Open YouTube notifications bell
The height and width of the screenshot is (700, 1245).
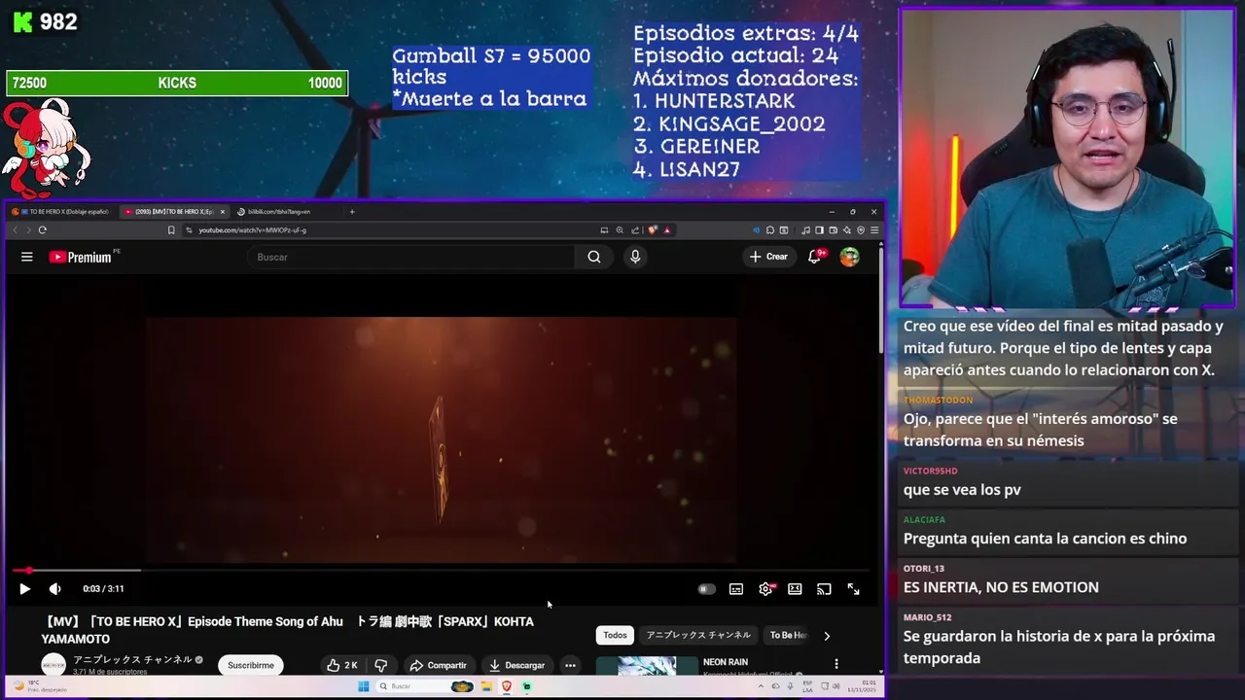tap(814, 257)
